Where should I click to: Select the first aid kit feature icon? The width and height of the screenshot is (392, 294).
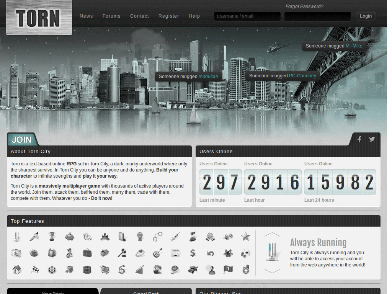[16, 253]
